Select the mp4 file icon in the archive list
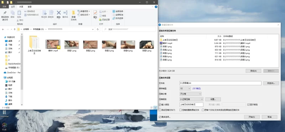The width and height of the screenshot is (285, 132). point(161,43)
